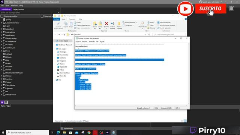Open Microsoft Edge from the taskbar

pyautogui.click(x=58, y=132)
